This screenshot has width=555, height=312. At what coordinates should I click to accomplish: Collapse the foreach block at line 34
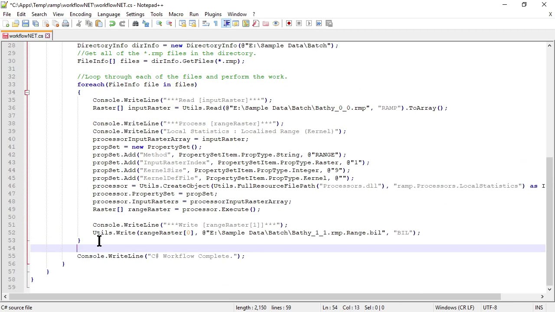click(27, 92)
